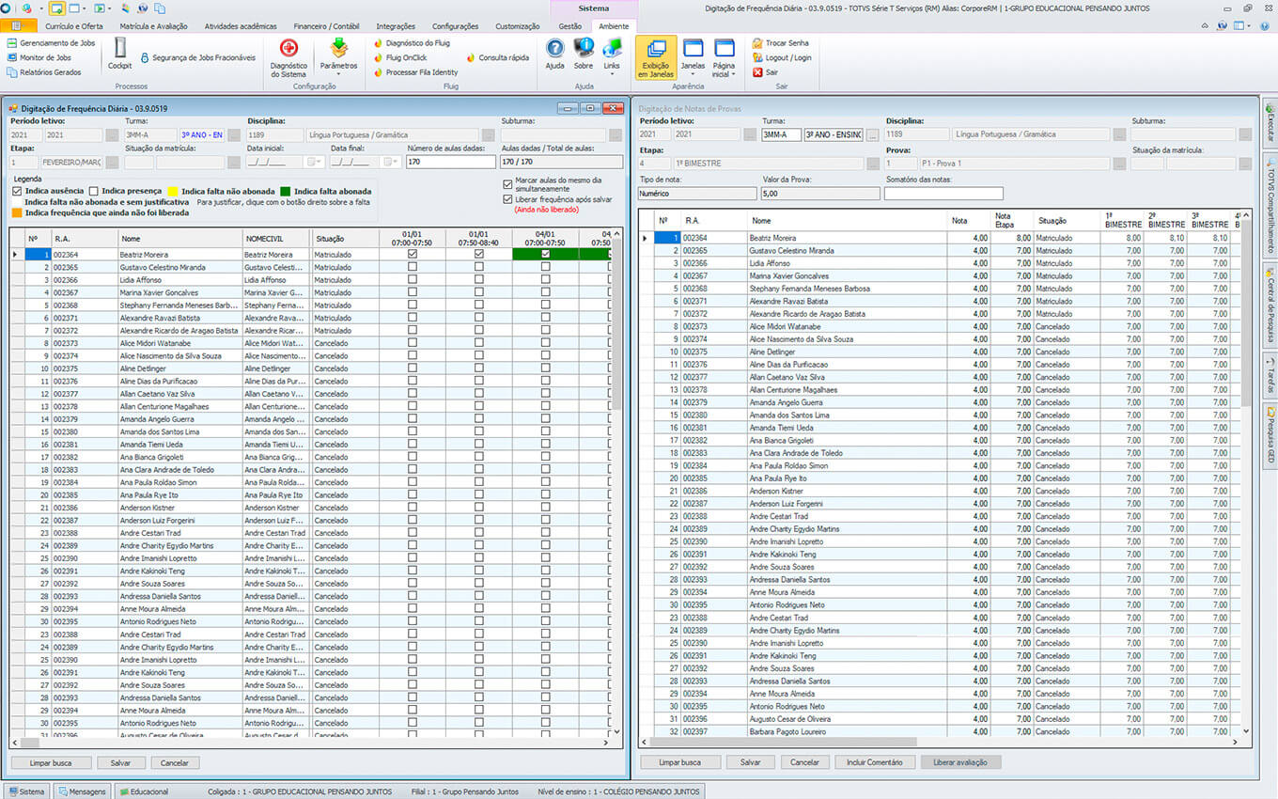Open the Cockpit tool
This screenshot has width=1278, height=799.
coord(119,53)
